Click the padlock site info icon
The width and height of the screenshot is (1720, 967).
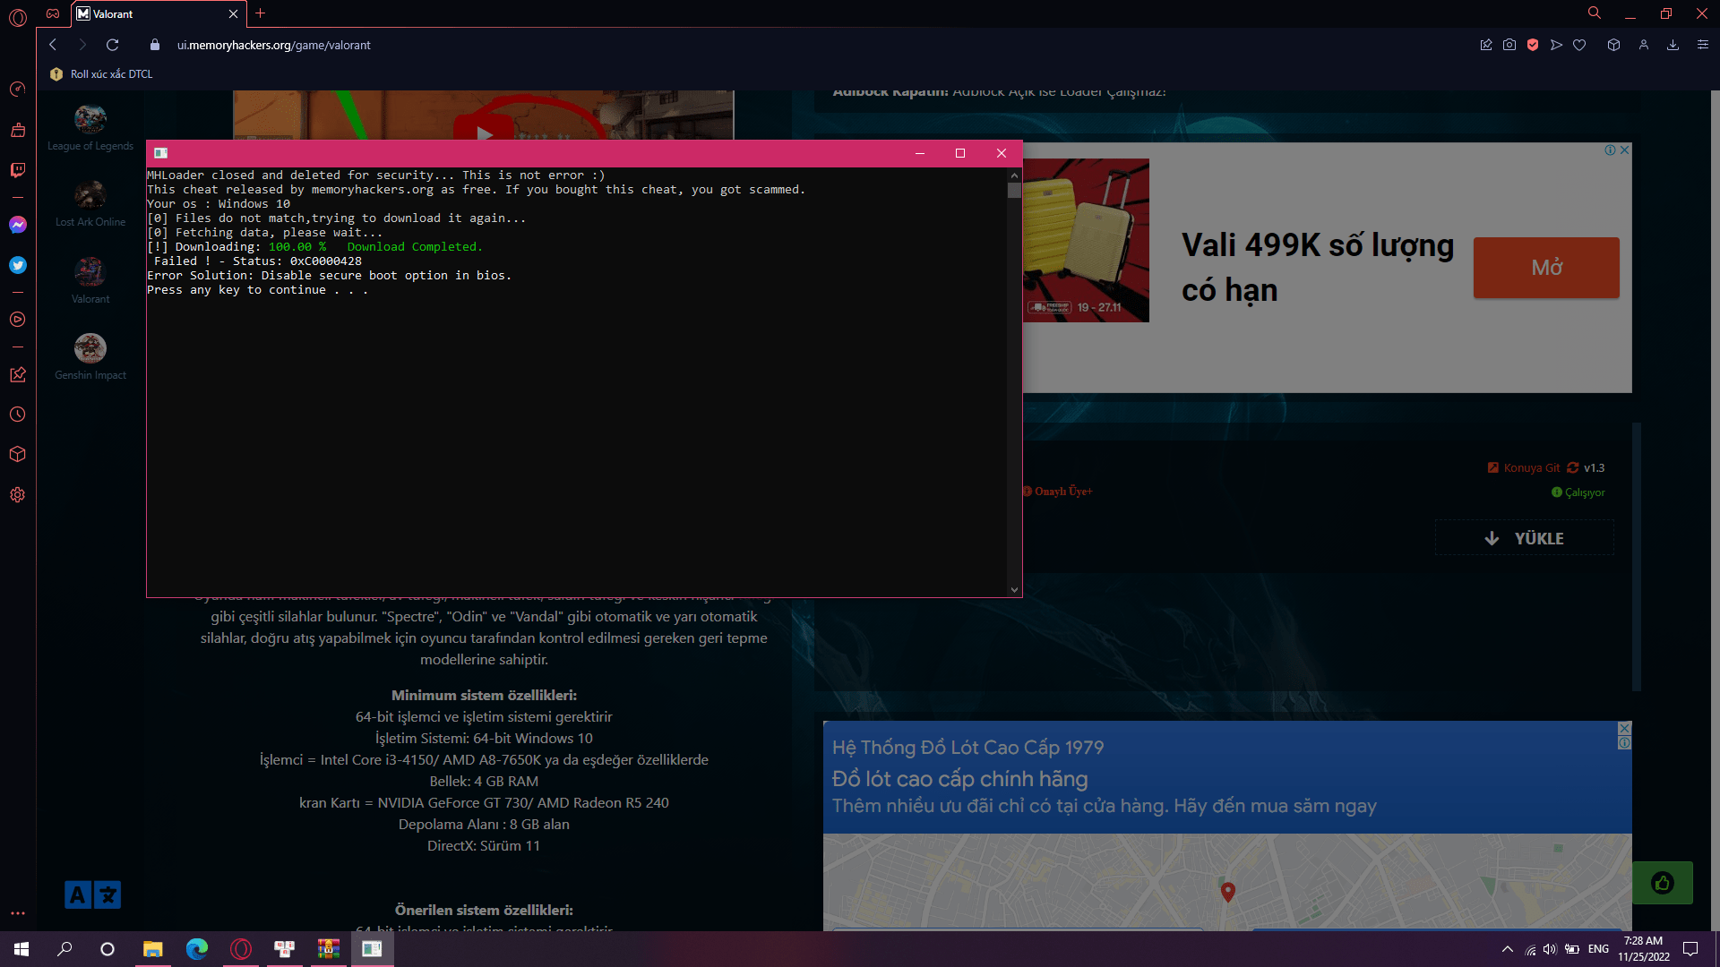pyautogui.click(x=155, y=45)
